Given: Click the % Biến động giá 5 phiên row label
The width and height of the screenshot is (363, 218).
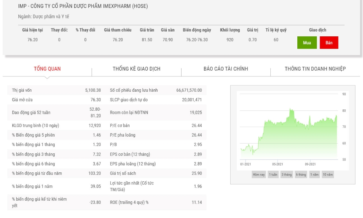Looking at the screenshot, I should coord(33,135).
